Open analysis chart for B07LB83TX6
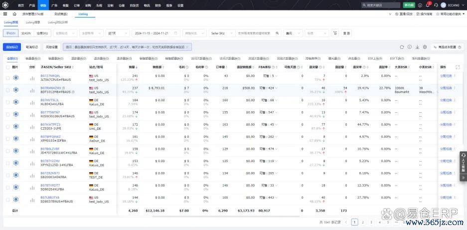 pos(32,200)
